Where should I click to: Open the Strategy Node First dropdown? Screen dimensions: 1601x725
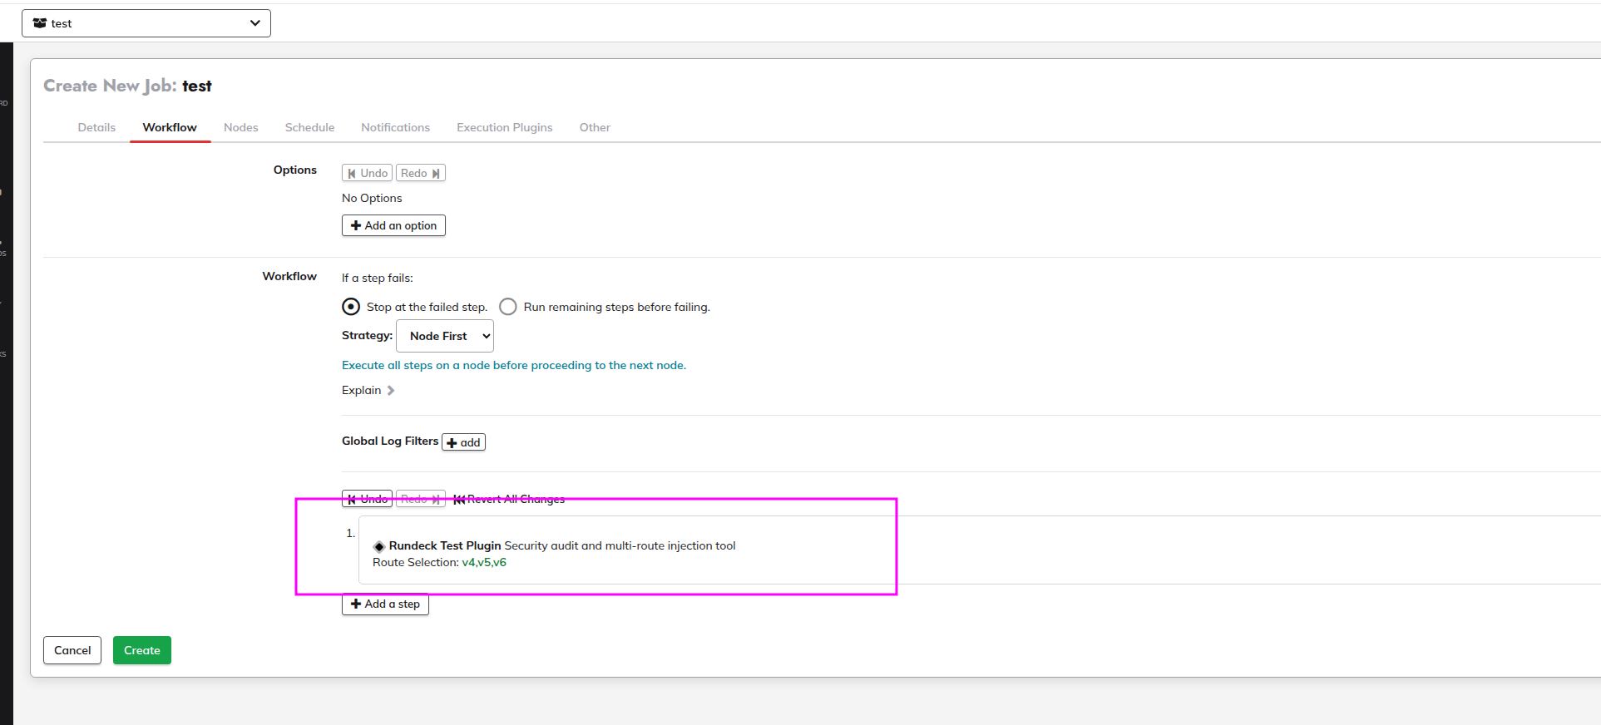point(445,336)
